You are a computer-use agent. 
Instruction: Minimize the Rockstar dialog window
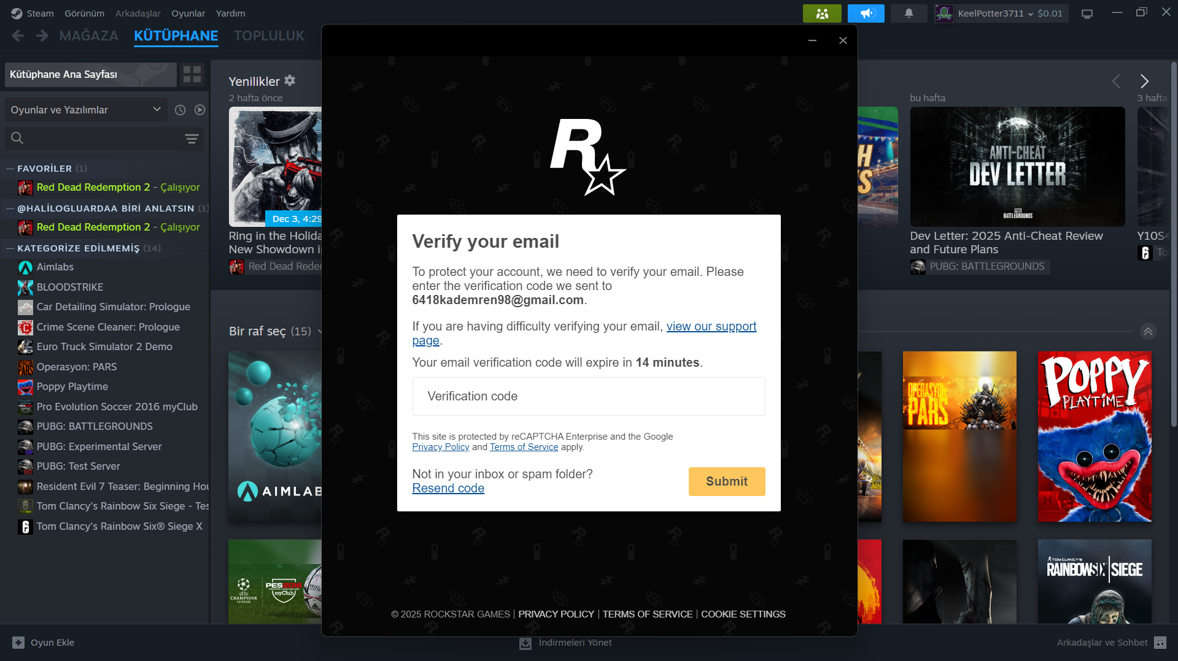point(812,40)
